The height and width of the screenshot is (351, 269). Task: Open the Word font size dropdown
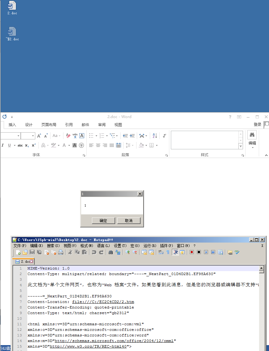click(x=33, y=136)
